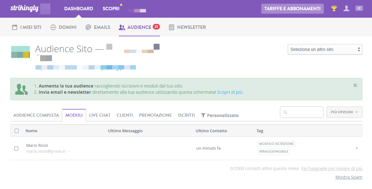Open the user account profile icon
Image resolution: width=372 pixels, height=189 pixels.
point(346,8)
